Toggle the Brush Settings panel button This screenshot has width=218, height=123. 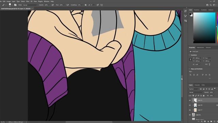[x=15, y=5]
